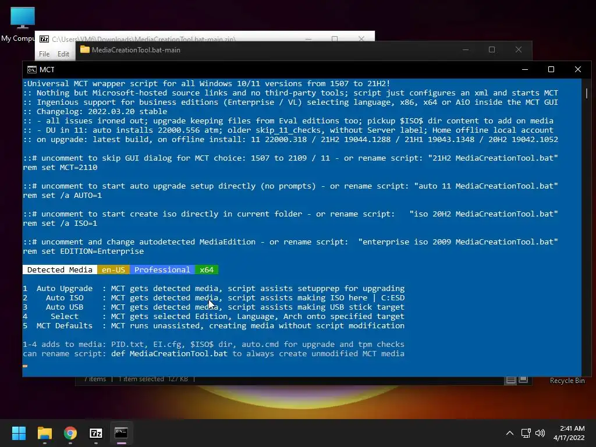Click the Detected Media label

(60, 269)
